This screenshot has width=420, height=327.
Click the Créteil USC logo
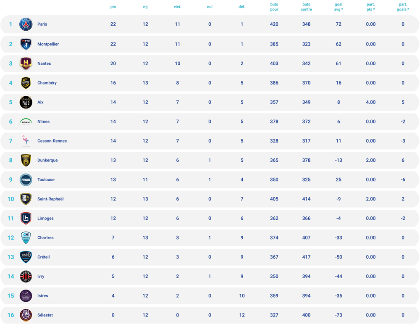point(26,257)
